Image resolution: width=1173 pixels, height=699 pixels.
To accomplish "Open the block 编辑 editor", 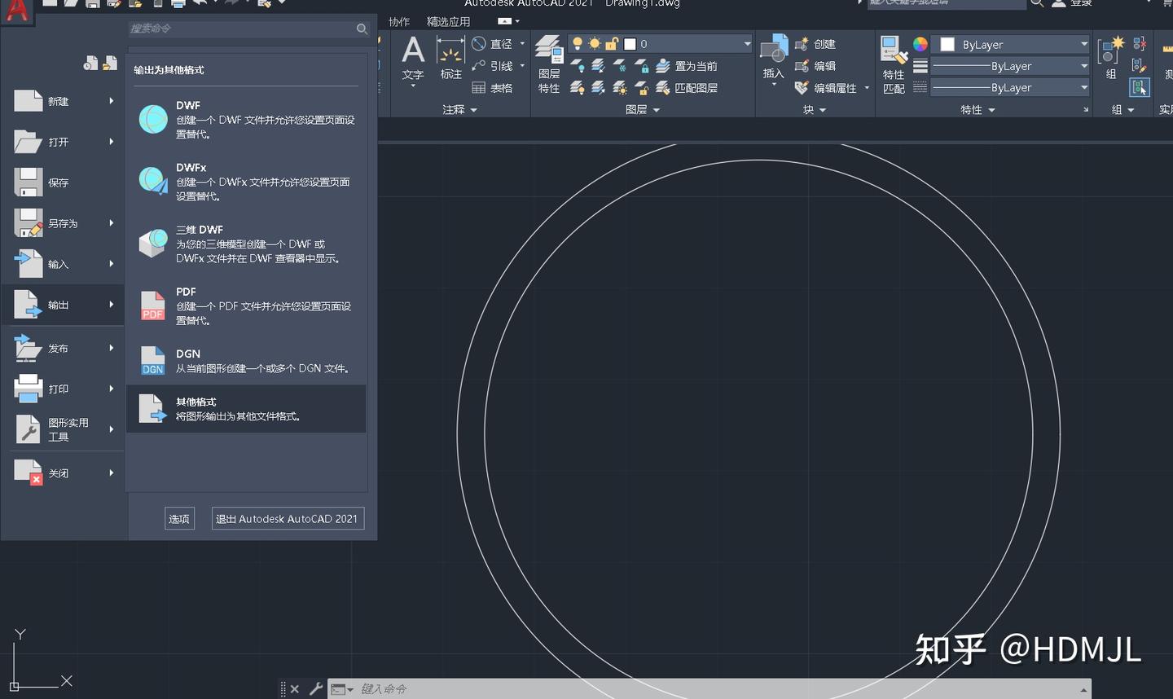I will 815,66.
